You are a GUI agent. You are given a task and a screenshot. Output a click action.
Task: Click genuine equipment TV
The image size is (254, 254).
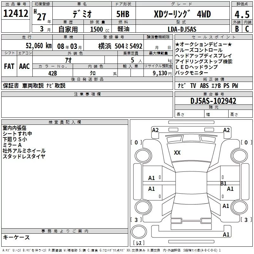pos(193,86)
